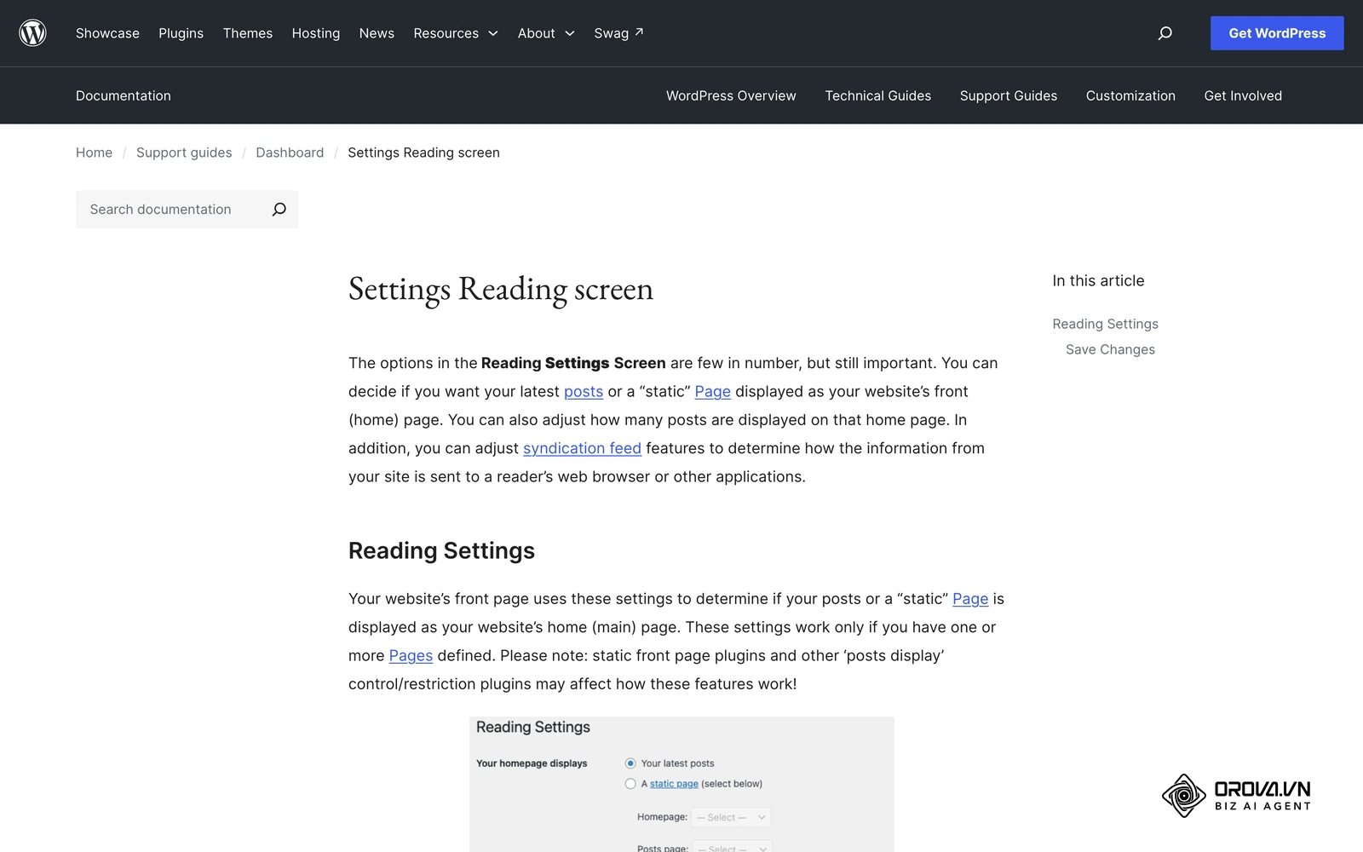Open the Showcase menu item
The width and height of the screenshot is (1363, 852).
pos(107,33)
